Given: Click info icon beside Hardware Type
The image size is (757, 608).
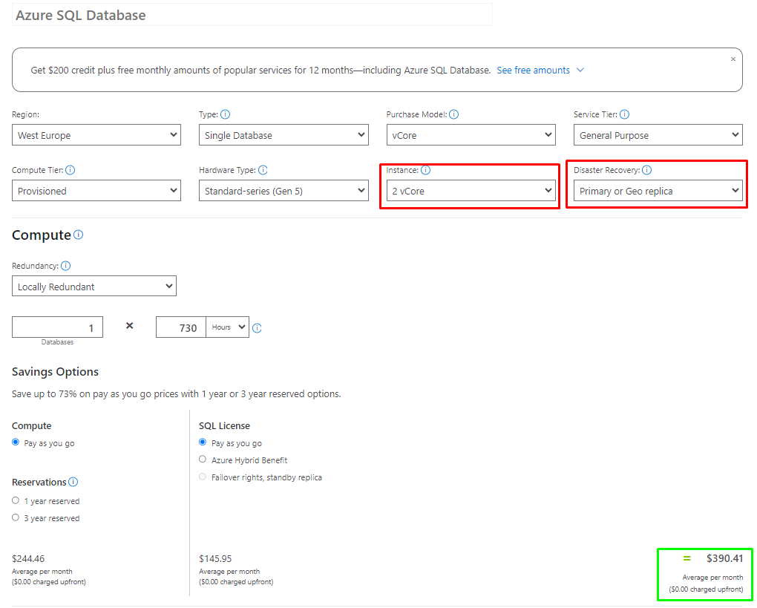Looking at the screenshot, I should pyautogui.click(x=263, y=170).
